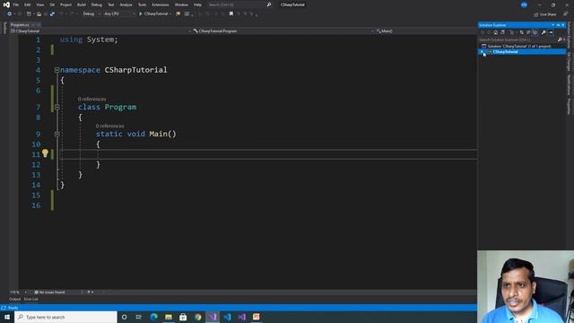The height and width of the screenshot is (323, 574).
Task: Open the Edit menu
Action: tap(28, 4)
